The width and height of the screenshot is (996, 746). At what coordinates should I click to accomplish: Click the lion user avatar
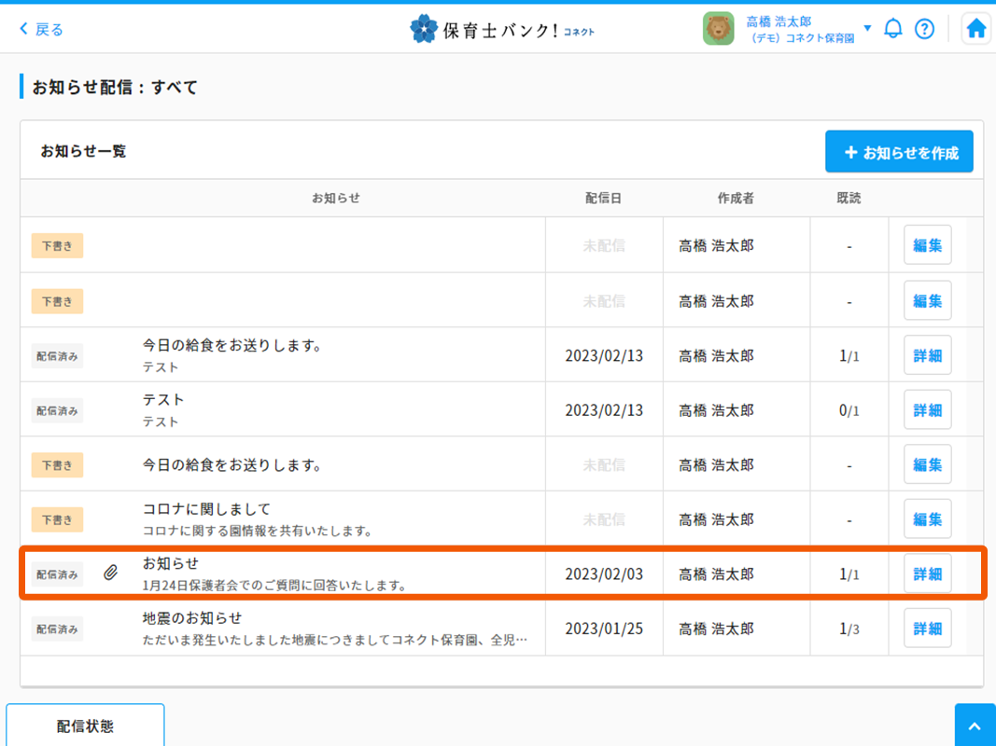(x=718, y=29)
